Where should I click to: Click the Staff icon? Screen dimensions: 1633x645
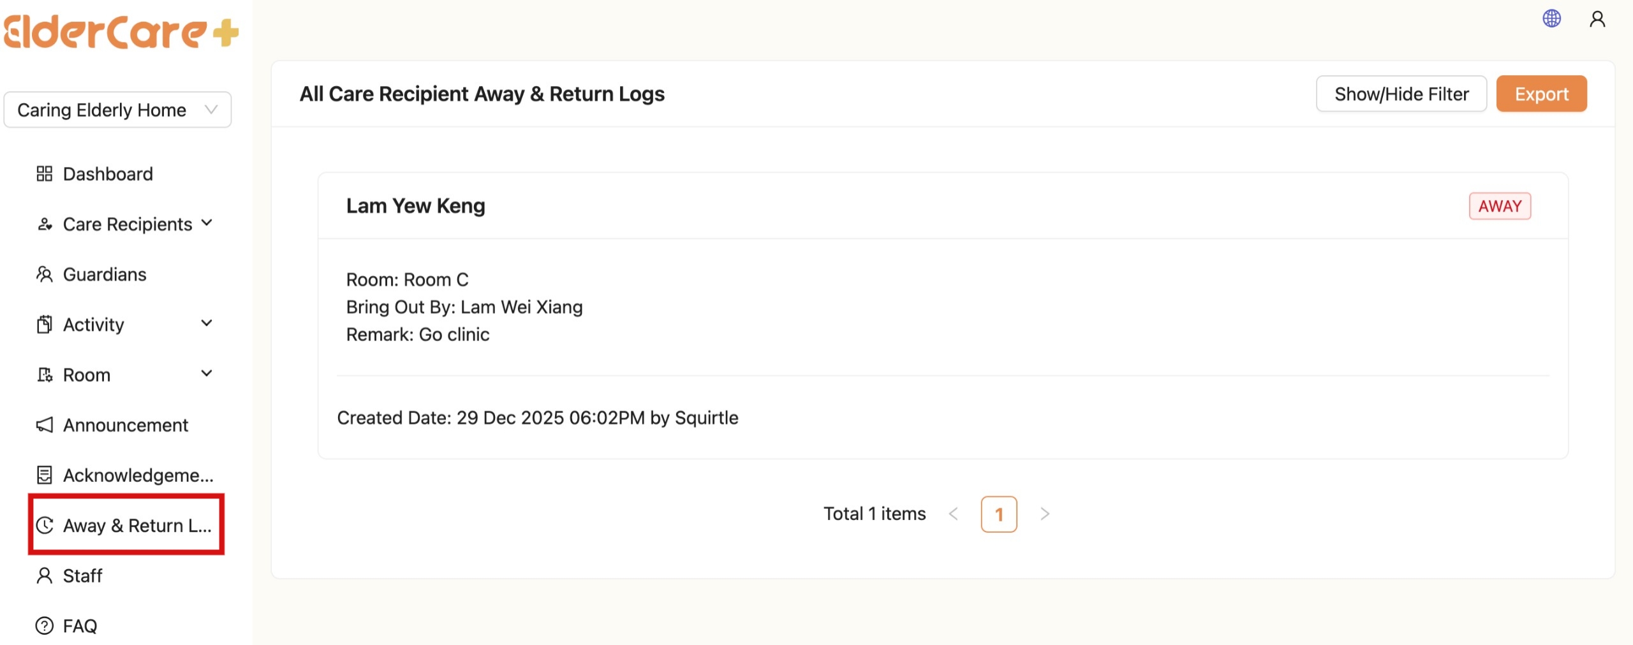(44, 576)
